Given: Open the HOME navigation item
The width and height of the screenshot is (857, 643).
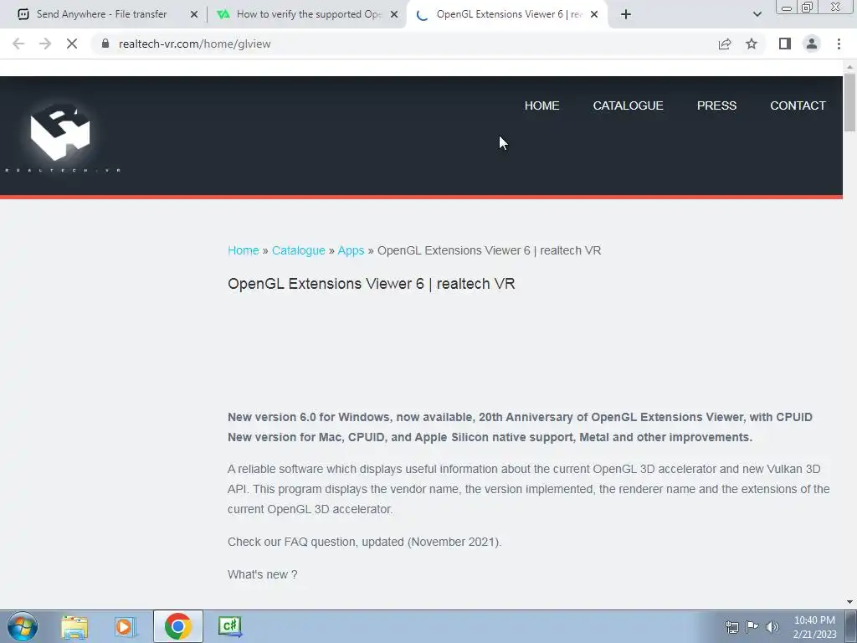Looking at the screenshot, I should click(541, 105).
